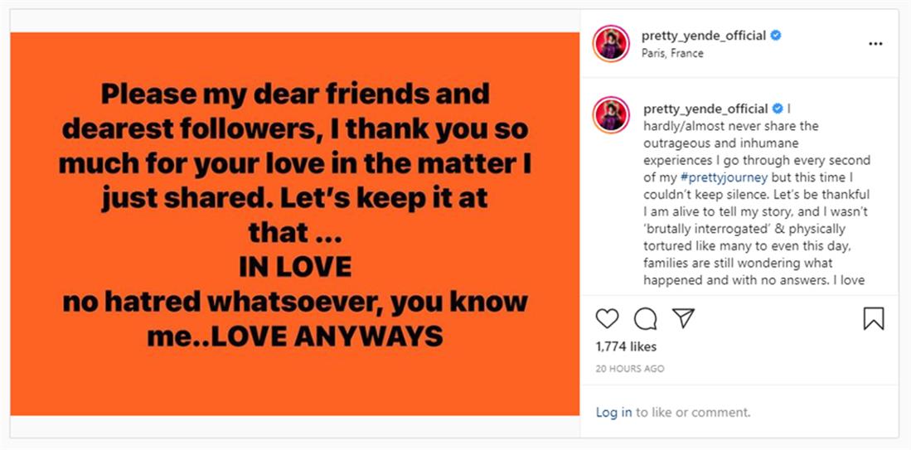The width and height of the screenshot is (911, 450).
Task: Click the 20 HOURS AGO timestamp
Action: click(630, 369)
